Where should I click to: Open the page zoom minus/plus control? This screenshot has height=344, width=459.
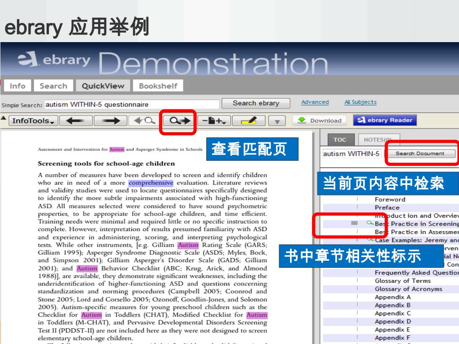(x=214, y=120)
